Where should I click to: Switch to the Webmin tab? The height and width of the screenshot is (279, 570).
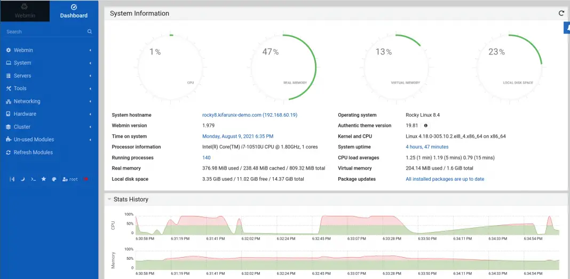click(25, 11)
